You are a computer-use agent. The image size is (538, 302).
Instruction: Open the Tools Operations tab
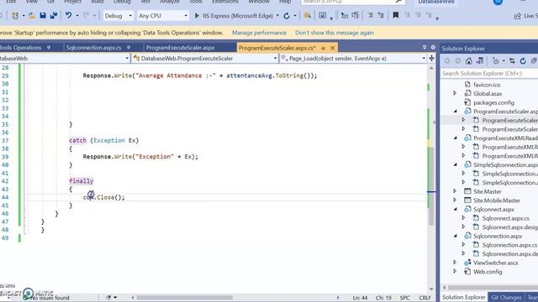coord(20,48)
